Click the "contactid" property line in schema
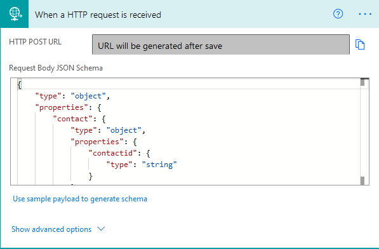This screenshot has height=249, width=379. 119,153
